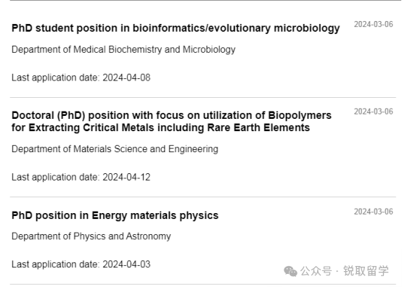Image resolution: width=402 pixels, height=287 pixels.
Task: Click the 公众号 label in watermark
Action: click(x=316, y=271)
